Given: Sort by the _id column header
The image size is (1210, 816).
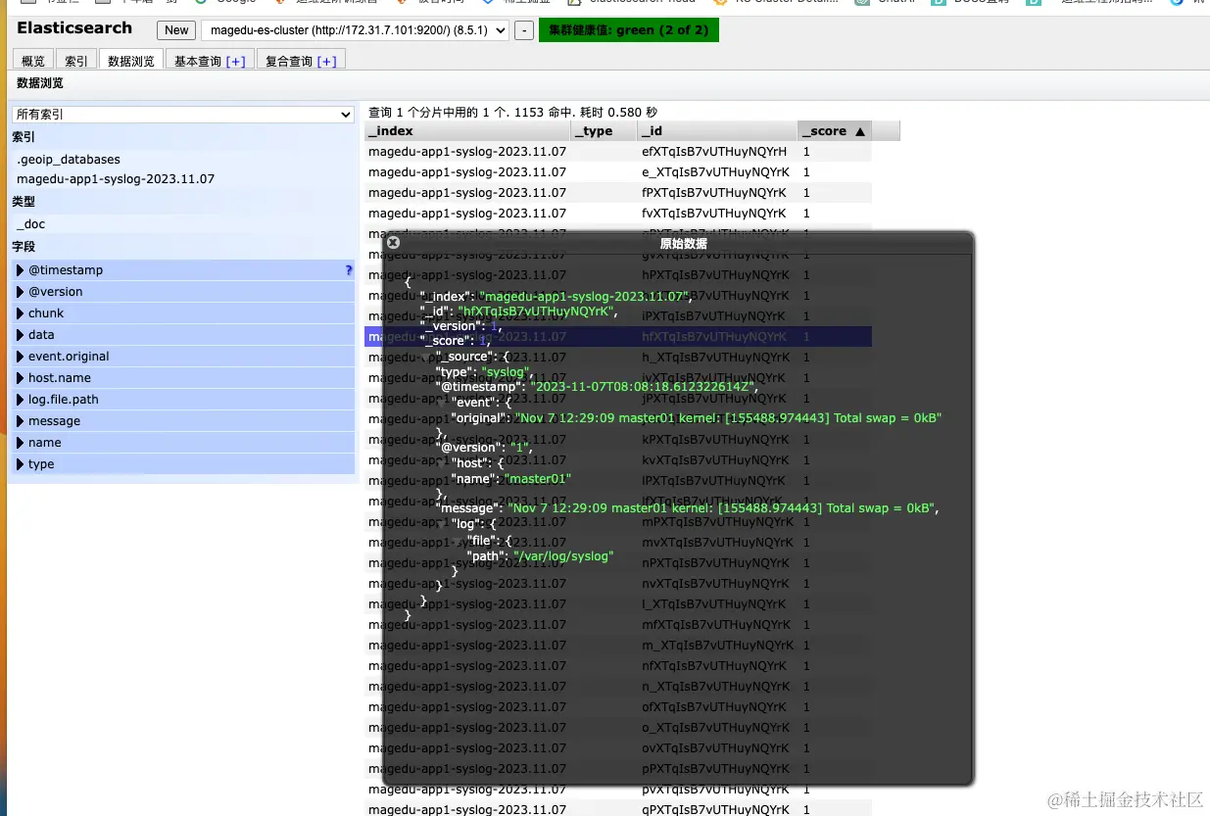Looking at the screenshot, I should (717, 131).
